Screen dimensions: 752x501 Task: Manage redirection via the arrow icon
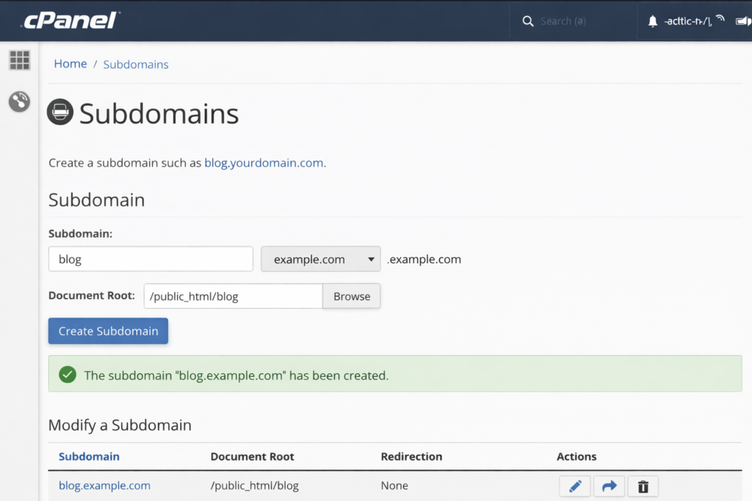click(x=609, y=486)
